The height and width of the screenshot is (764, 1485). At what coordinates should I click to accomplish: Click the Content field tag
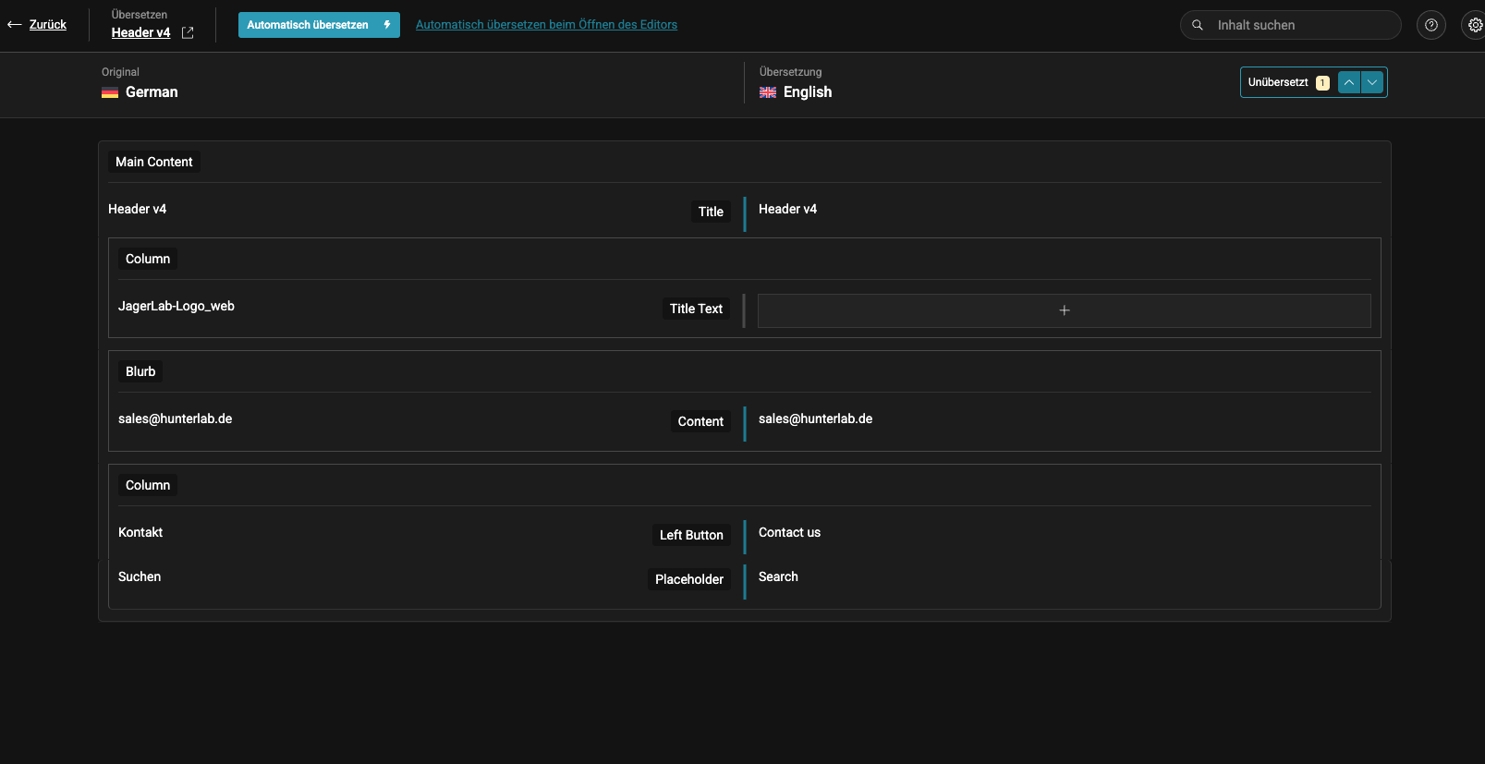click(x=700, y=421)
